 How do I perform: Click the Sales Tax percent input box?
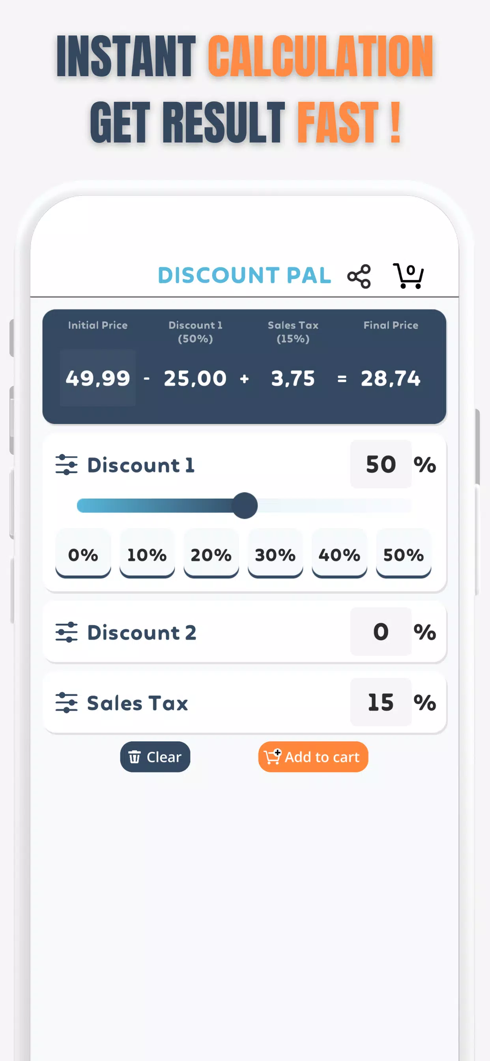point(381,702)
